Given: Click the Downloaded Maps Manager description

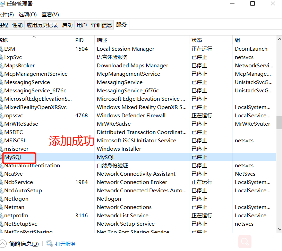Looking at the screenshot, I should tap(133, 66).
